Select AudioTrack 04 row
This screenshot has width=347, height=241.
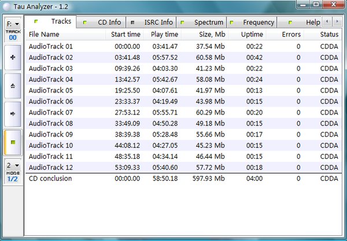(183, 79)
